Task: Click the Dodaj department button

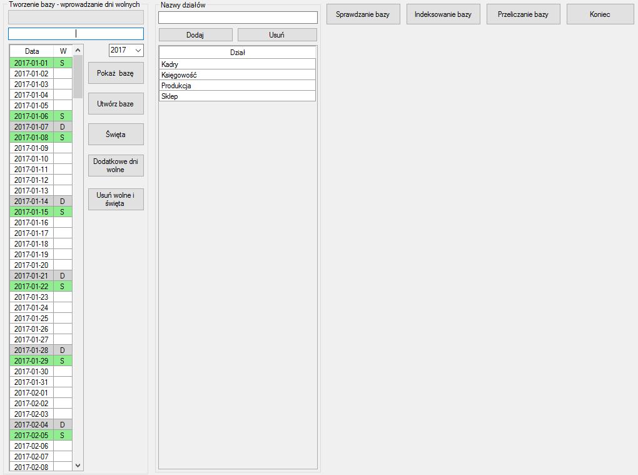Action: [195, 35]
